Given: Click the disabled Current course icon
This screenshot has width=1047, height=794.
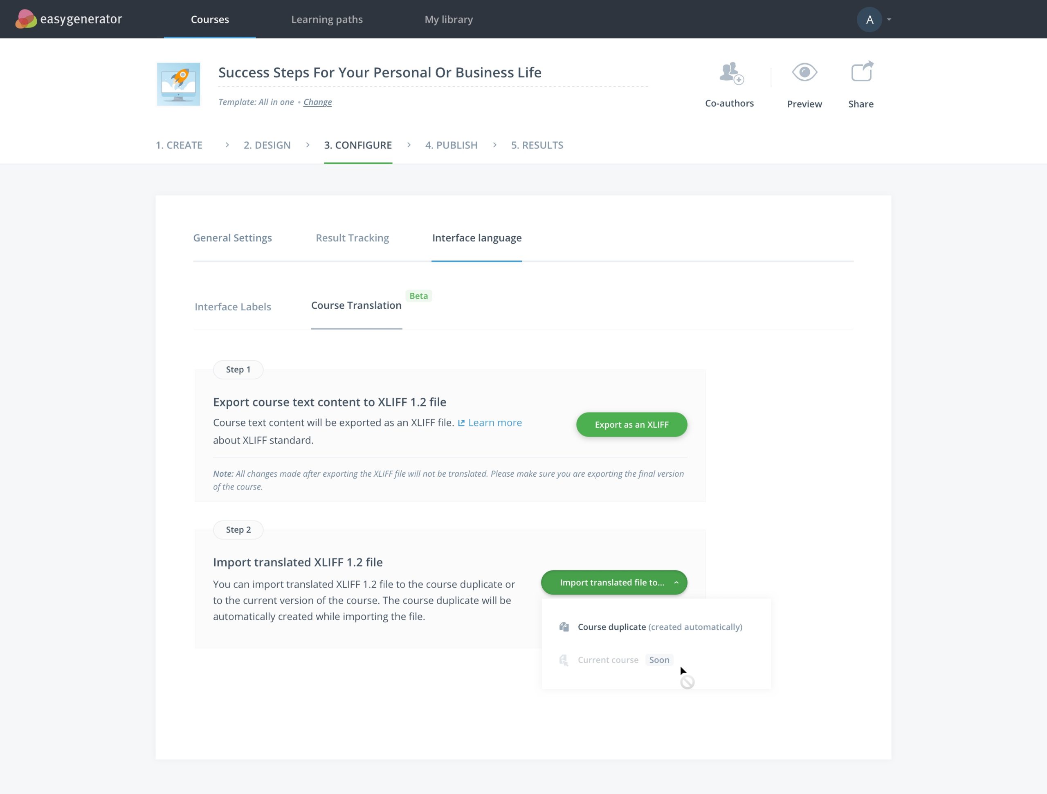Looking at the screenshot, I should click(x=563, y=660).
